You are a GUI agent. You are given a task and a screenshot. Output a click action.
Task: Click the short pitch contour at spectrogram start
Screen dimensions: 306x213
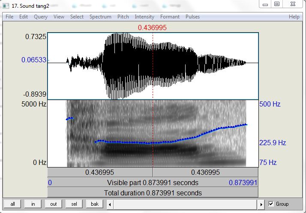coord(70,119)
